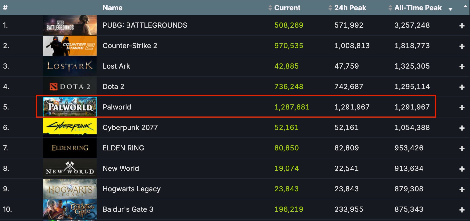
Task: Click the New World logo thumbnail
Action: point(70,168)
